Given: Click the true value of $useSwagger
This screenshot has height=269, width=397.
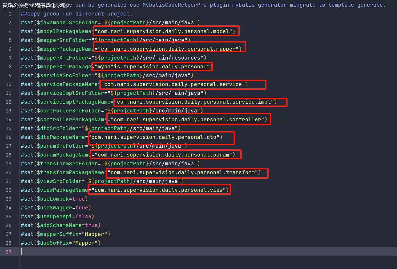Looking at the screenshot, I should click(x=82, y=208).
